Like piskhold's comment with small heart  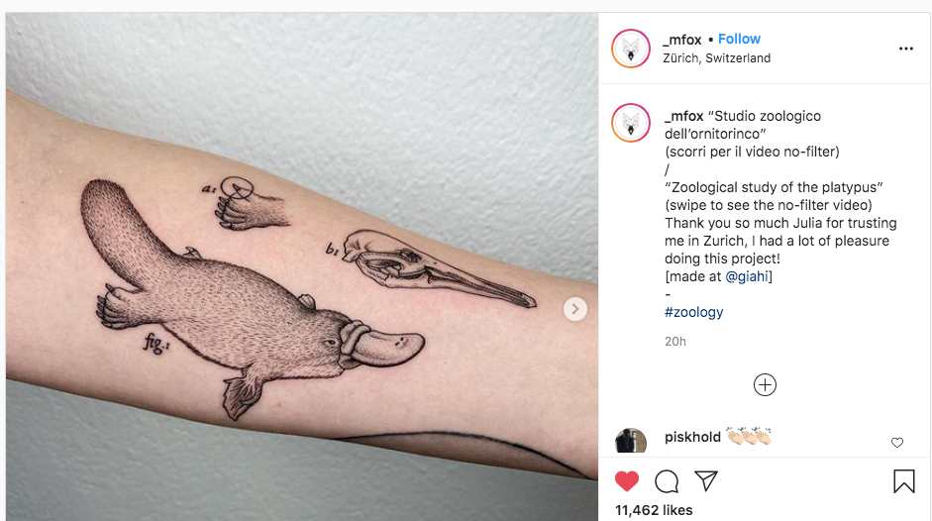tap(897, 442)
